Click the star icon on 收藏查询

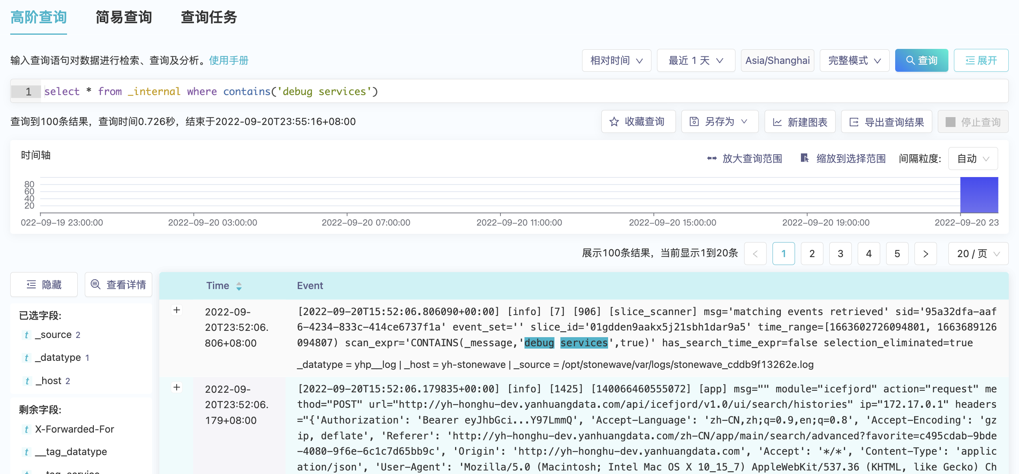614,122
